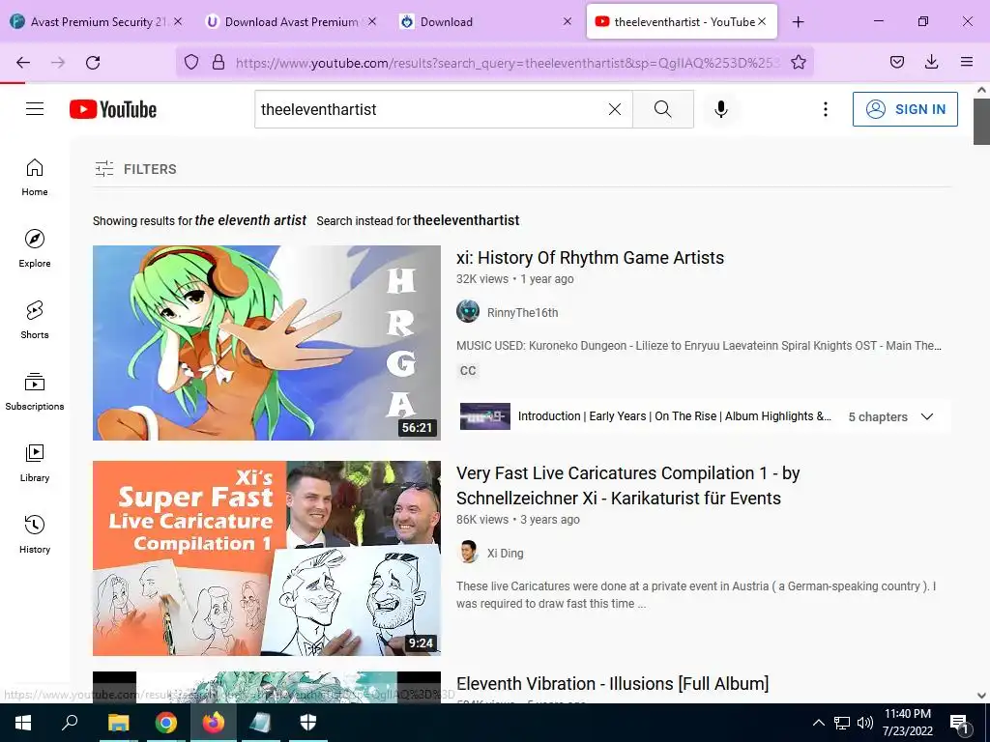Screen dimensions: 990x742
Task: Click the magnifier search button
Action: (663, 109)
